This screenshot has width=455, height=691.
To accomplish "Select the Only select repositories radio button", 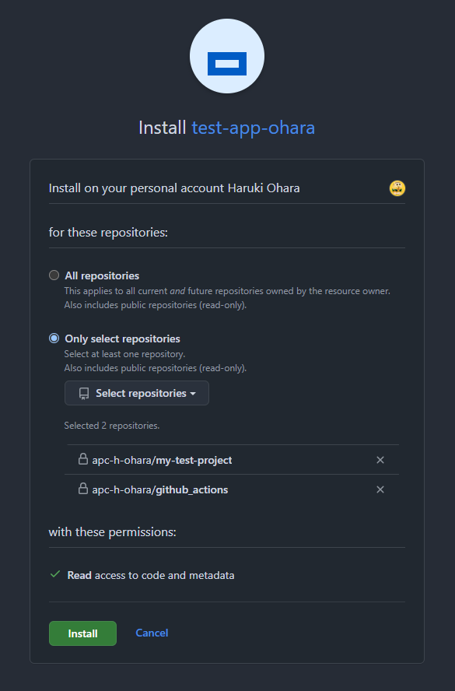I will point(54,338).
